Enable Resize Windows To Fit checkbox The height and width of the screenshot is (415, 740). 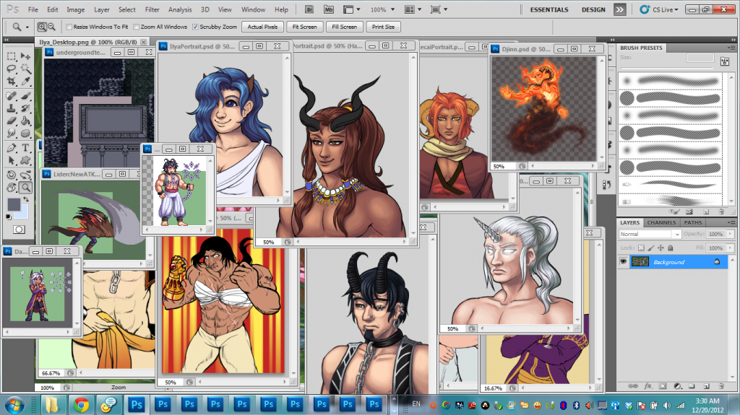click(69, 27)
